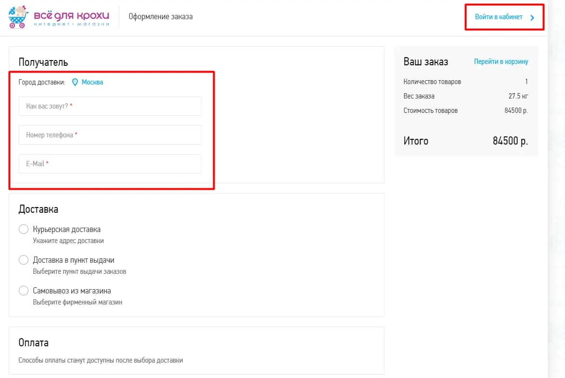Click the «Выберите фирменный магазин» hint
Viewport: 565px width, 378px height.
click(77, 302)
